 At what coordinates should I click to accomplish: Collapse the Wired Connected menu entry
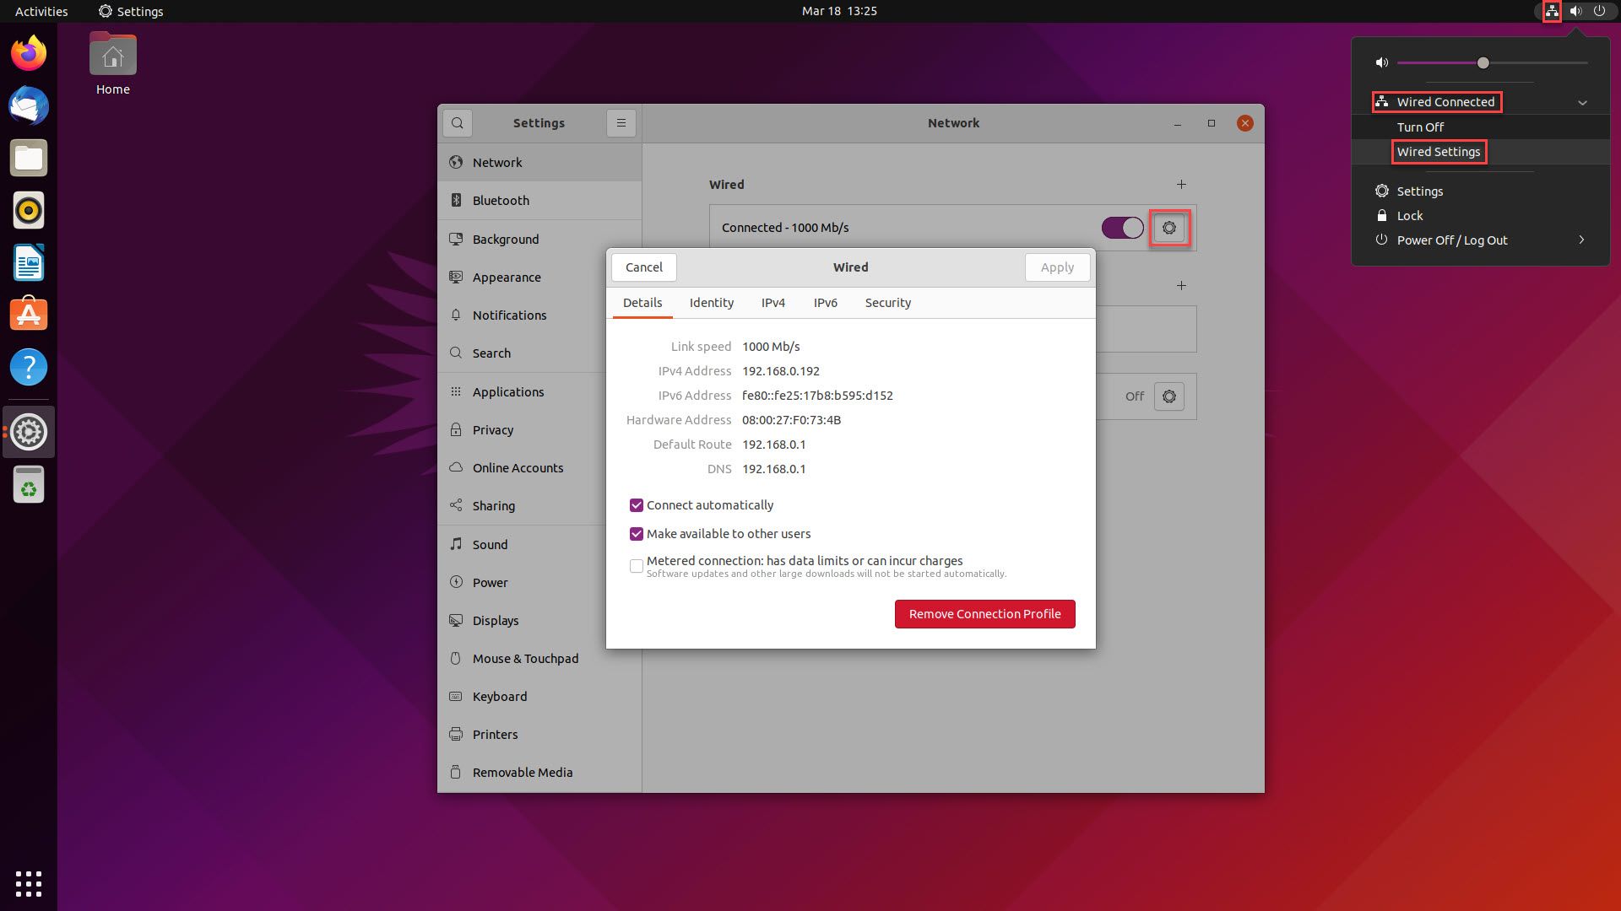(x=1584, y=102)
